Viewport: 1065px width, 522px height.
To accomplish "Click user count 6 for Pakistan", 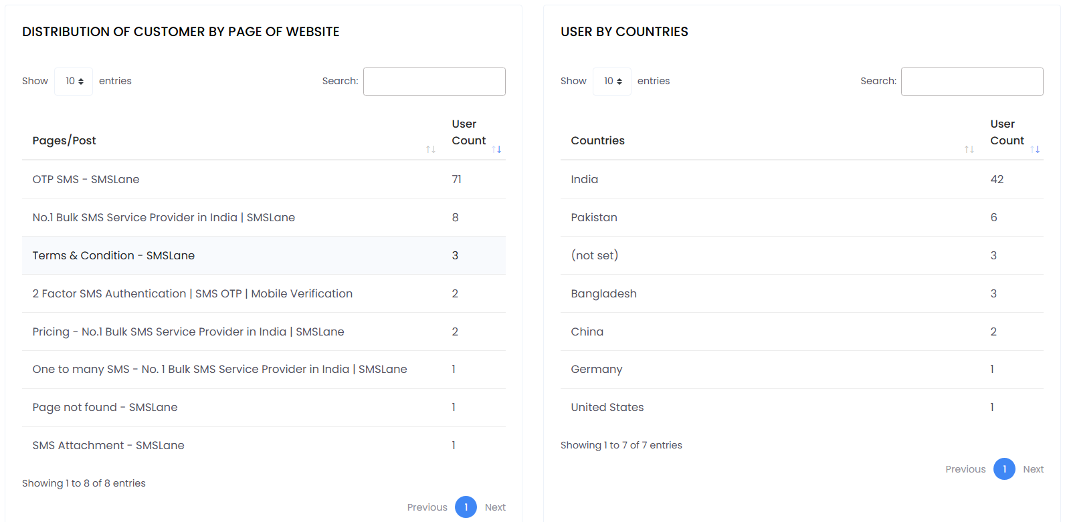I will (x=993, y=217).
